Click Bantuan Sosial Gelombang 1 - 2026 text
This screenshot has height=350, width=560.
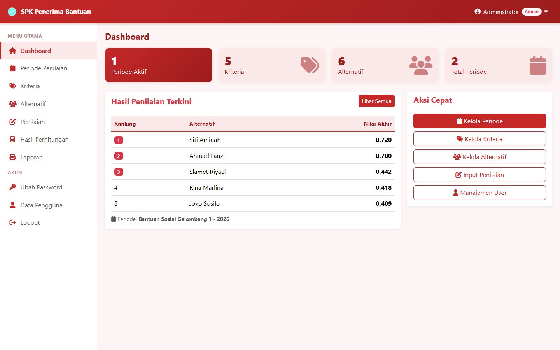tap(184, 219)
